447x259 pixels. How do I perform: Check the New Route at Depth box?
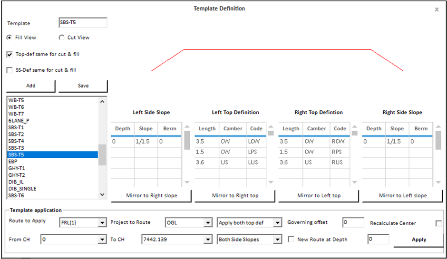[291, 240]
